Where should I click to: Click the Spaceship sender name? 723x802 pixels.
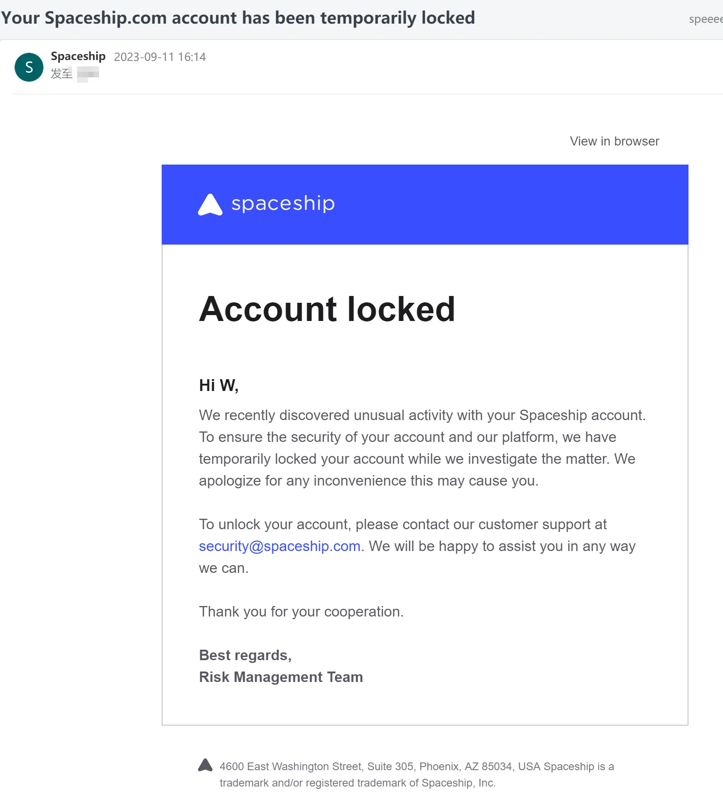tap(78, 56)
